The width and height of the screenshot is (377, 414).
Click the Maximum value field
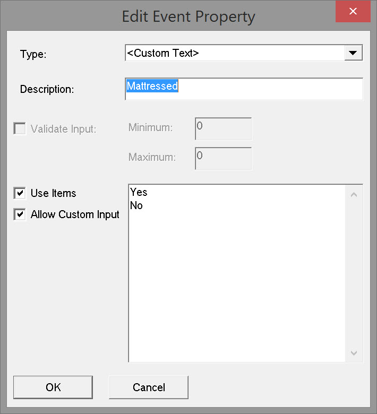pos(223,158)
